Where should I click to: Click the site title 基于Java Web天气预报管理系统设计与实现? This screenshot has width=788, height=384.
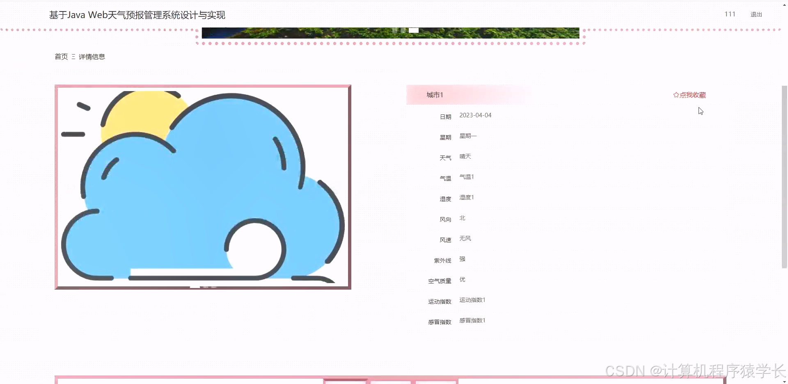(x=138, y=15)
